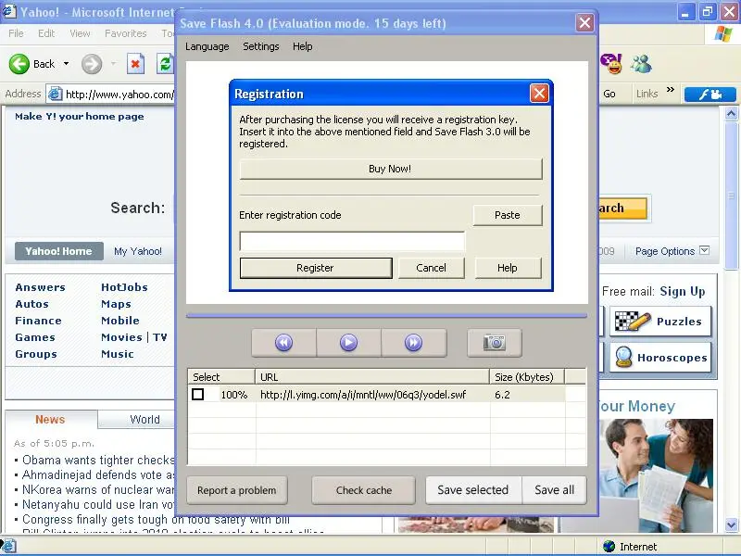Click the play button in Save Flash
The height and width of the screenshot is (556, 741).
point(349,342)
